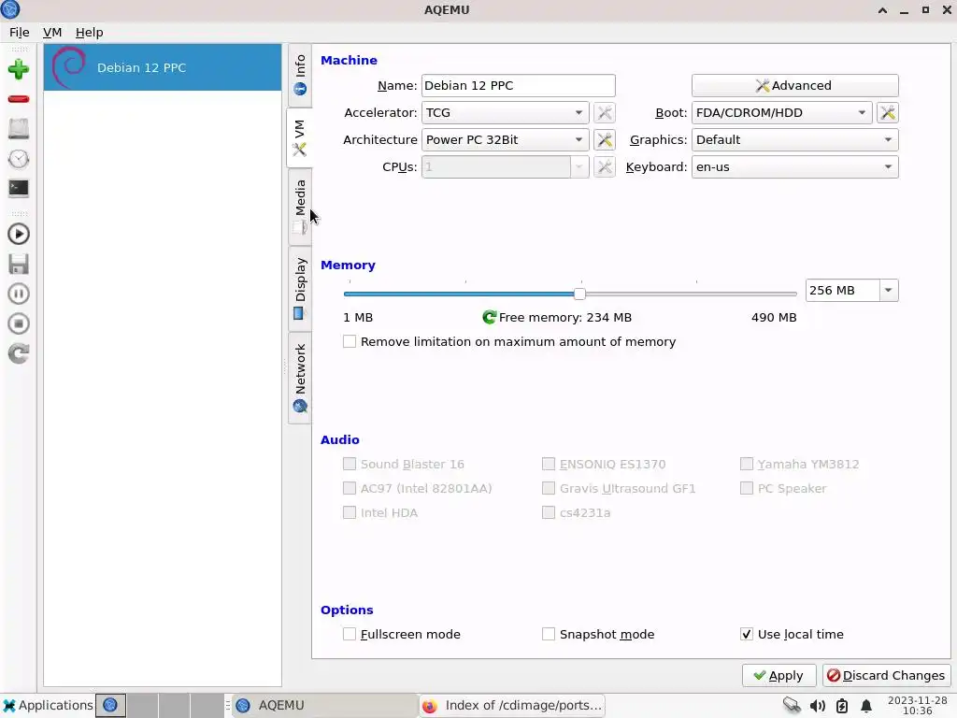Open Accelerator settings tool icon
The height and width of the screenshot is (718, 957).
click(x=605, y=113)
